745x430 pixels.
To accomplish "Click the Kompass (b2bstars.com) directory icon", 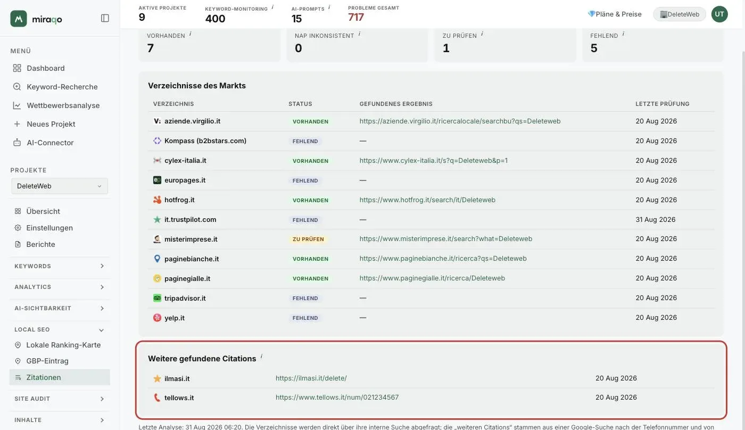I will [x=157, y=141].
